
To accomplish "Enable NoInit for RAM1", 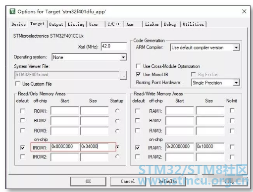I will coord(232,110).
